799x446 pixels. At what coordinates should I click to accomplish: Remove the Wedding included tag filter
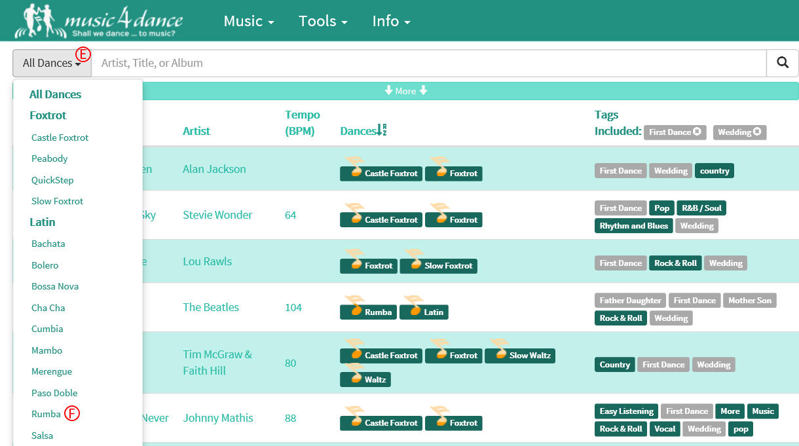[x=757, y=132]
